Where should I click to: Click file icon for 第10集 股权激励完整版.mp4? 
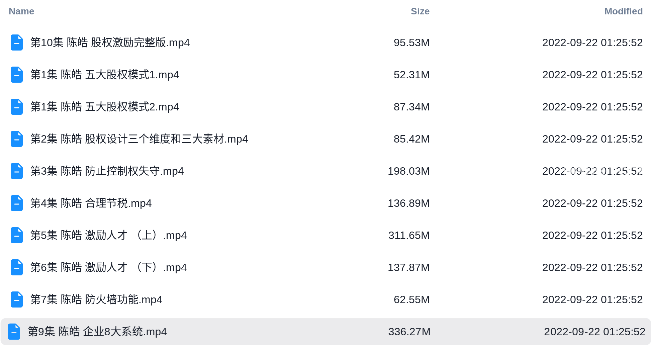click(16, 42)
